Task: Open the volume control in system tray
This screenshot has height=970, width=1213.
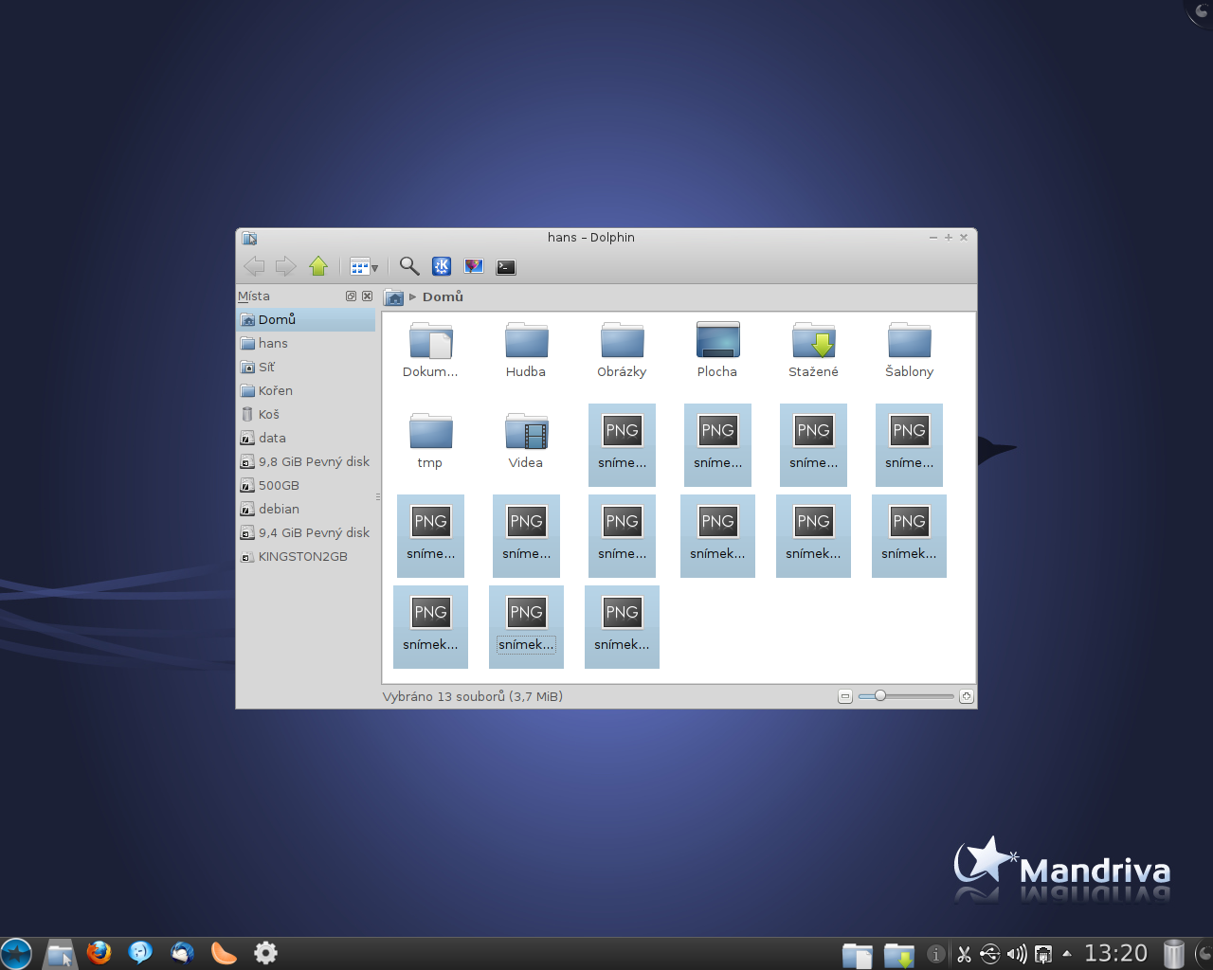Action: click(1017, 954)
